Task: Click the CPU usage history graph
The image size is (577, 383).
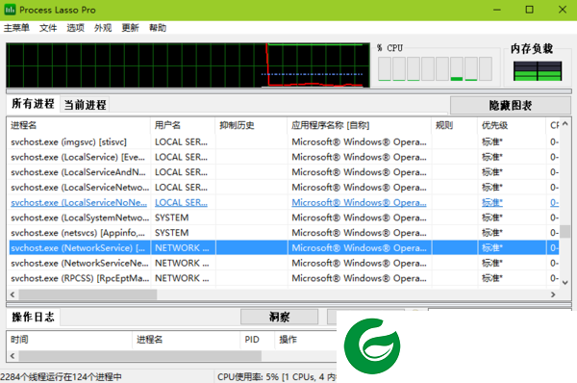Action: (188, 65)
